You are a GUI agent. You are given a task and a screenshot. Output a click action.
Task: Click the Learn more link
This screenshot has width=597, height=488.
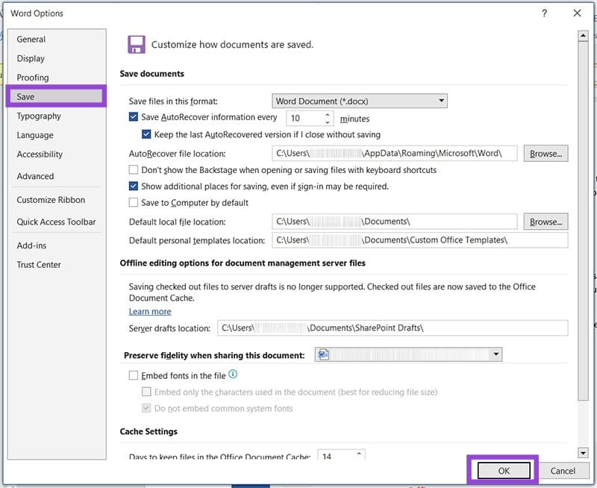click(x=150, y=311)
